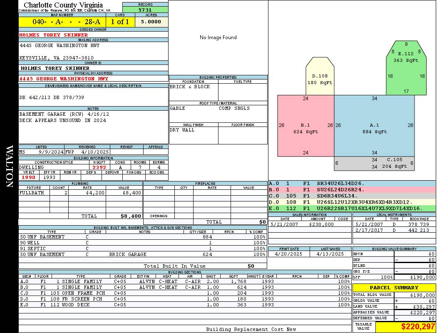The width and height of the screenshot is (437, 333).
Task: Click the heated square footage 2392
Action: point(99,167)
